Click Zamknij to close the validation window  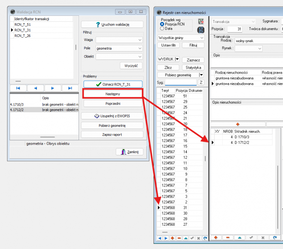[130, 152]
